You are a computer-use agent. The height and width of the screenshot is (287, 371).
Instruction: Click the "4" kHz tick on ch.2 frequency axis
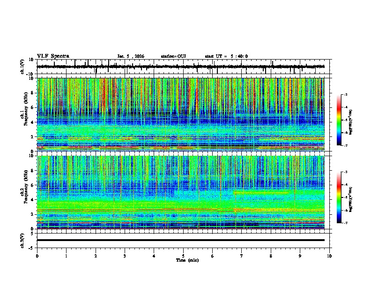point(33,200)
